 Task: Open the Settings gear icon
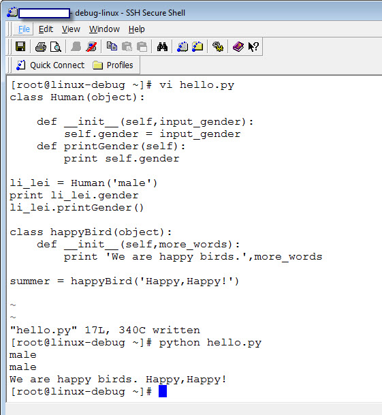tap(218, 47)
